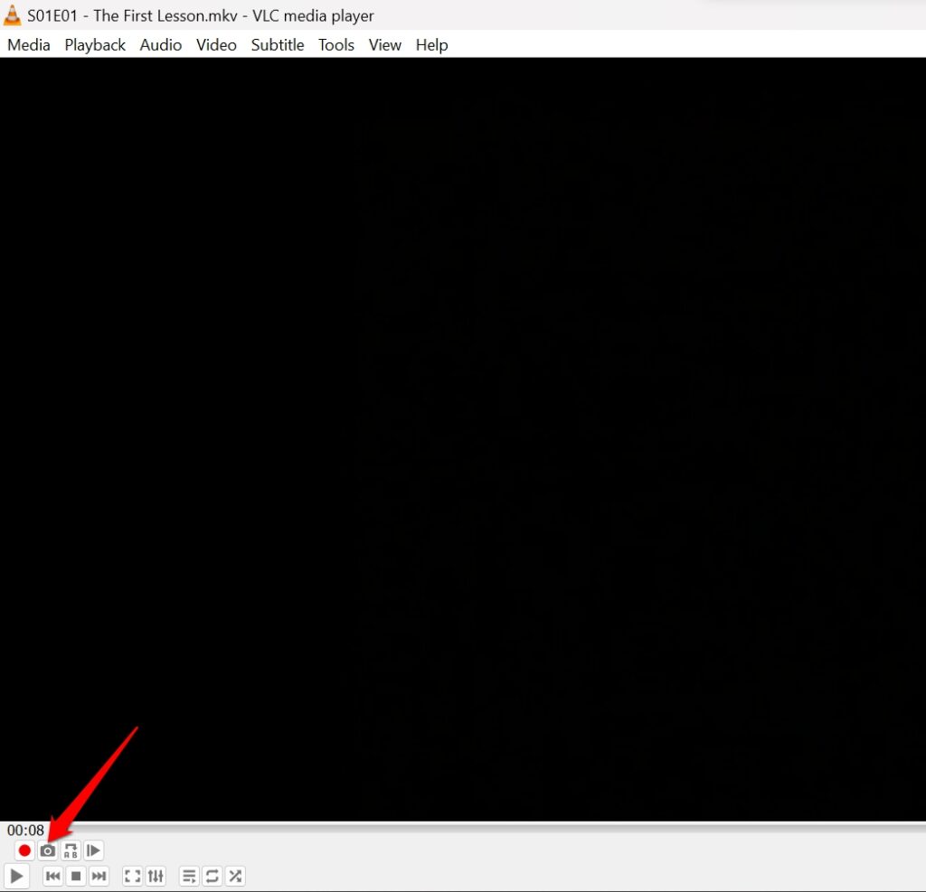Advance frame by frame
The image size is (926, 892).
94,850
